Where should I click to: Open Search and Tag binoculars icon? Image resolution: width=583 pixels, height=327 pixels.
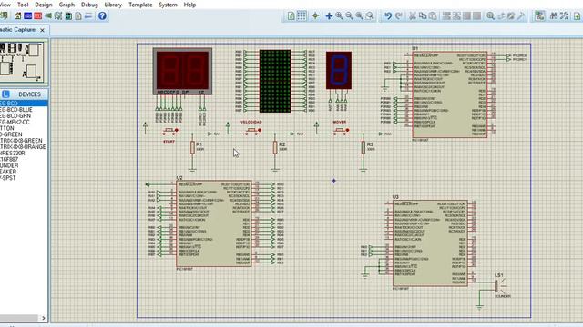(x=554, y=16)
